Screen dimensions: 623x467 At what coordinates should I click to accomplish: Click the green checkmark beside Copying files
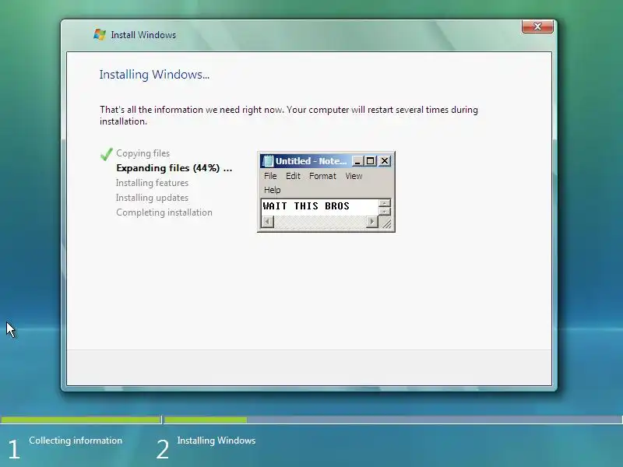click(x=106, y=153)
